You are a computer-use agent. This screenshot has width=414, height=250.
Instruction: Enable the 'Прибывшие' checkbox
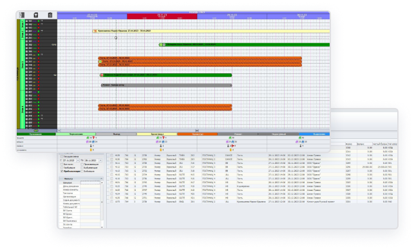[62, 168]
